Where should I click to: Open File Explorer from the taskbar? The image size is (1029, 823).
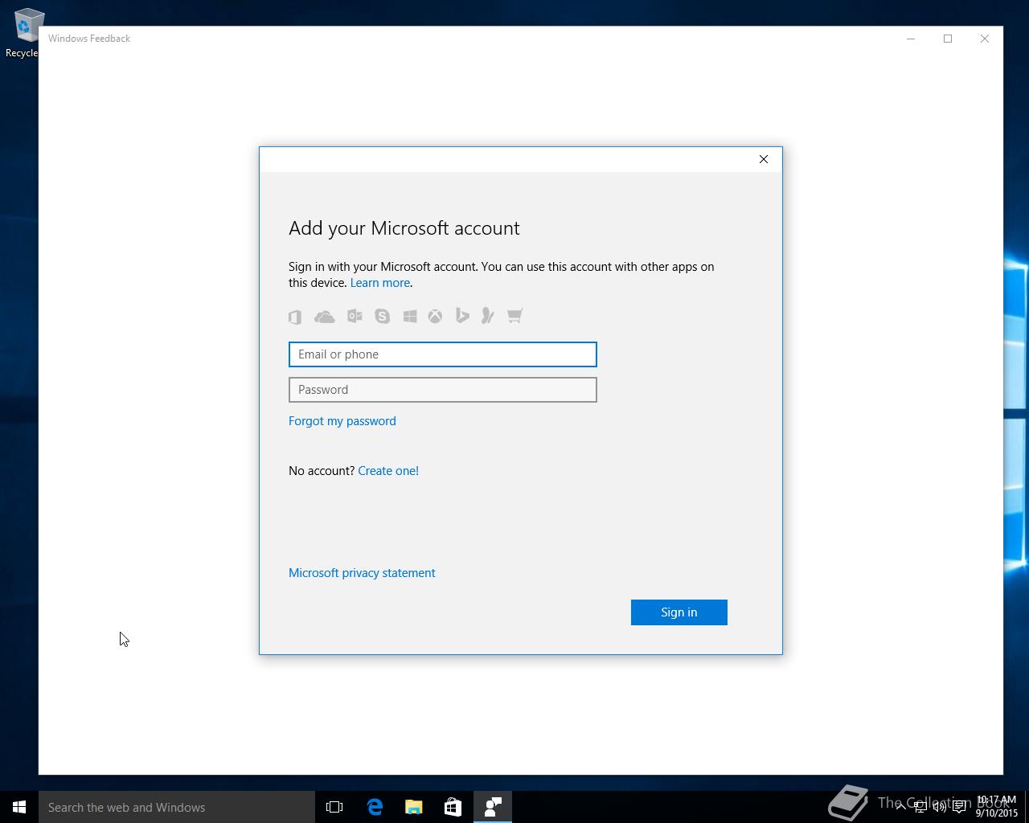[414, 807]
